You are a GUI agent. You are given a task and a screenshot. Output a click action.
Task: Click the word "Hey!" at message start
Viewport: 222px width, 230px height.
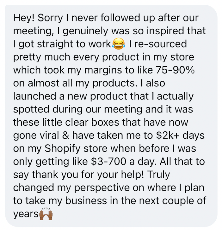coord(24,18)
